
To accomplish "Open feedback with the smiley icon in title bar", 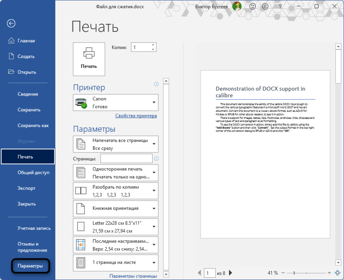I will [x=252, y=6].
